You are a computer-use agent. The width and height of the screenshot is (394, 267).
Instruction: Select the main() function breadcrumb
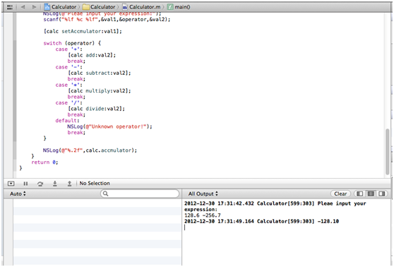tap(179, 7)
